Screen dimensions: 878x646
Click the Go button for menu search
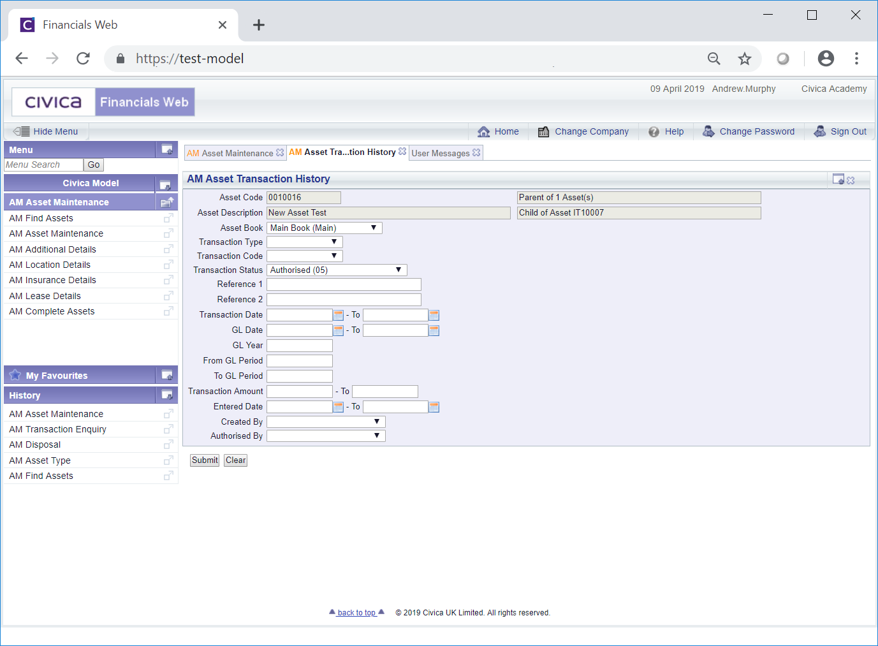[x=94, y=165]
